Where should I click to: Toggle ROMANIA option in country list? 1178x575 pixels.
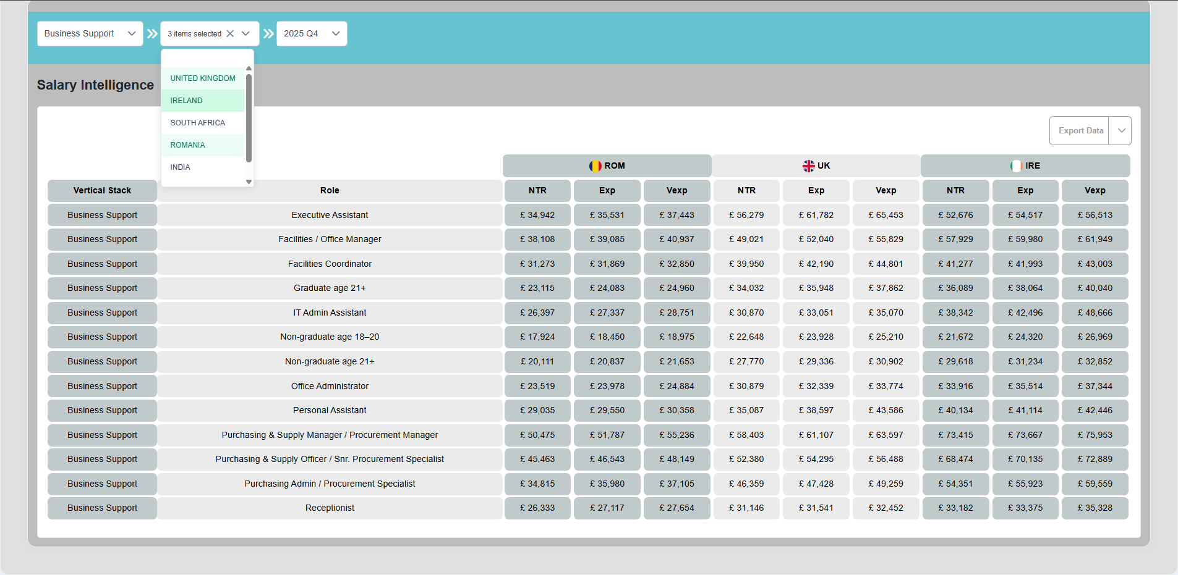(x=203, y=145)
